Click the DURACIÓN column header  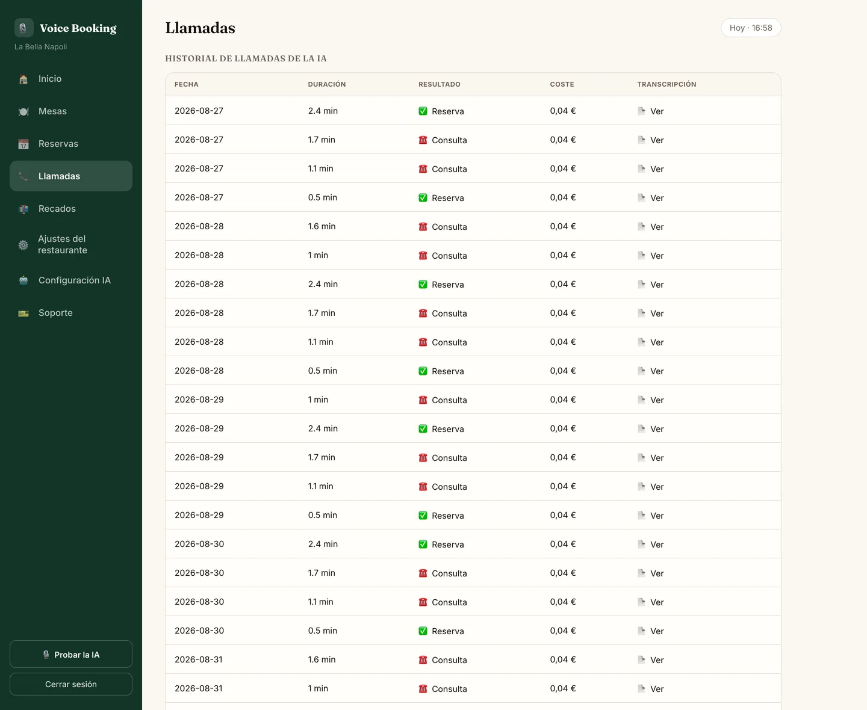click(x=327, y=84)
